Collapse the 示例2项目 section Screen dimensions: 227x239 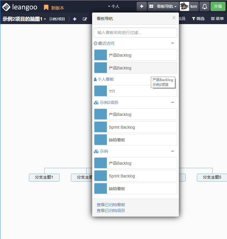173,103
